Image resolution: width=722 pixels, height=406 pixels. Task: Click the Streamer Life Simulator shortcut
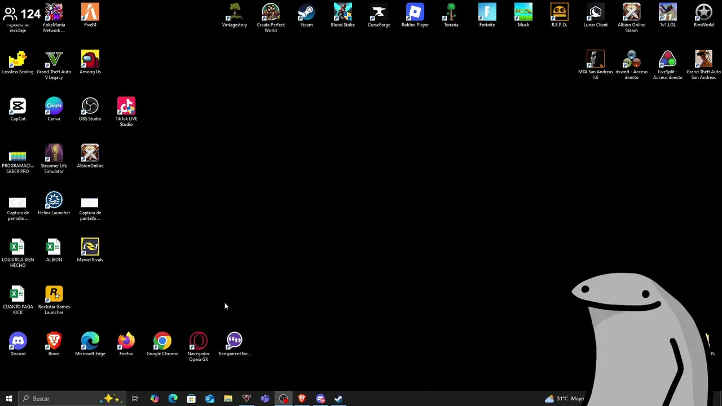coord(54,159)
